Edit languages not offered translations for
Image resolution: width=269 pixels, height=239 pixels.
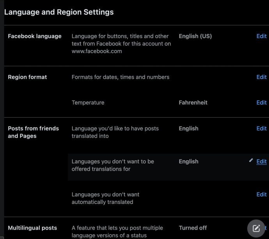tap(261, 161)
